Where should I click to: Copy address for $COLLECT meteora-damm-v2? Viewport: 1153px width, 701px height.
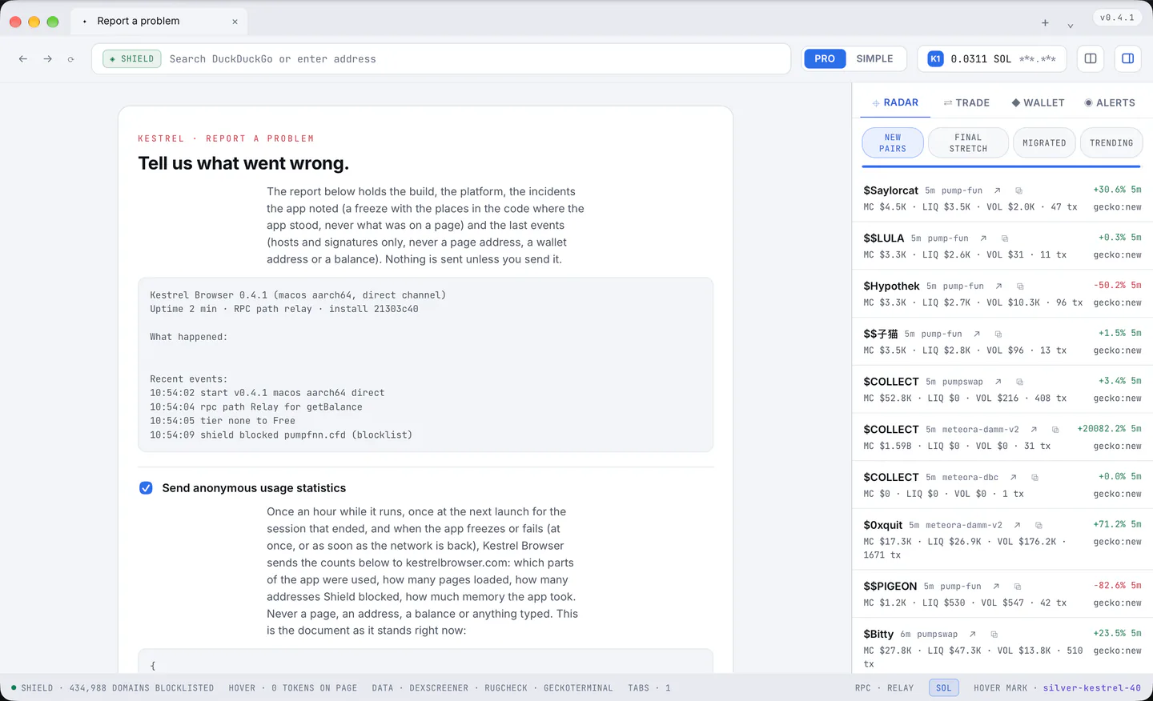click(1055, 430)
